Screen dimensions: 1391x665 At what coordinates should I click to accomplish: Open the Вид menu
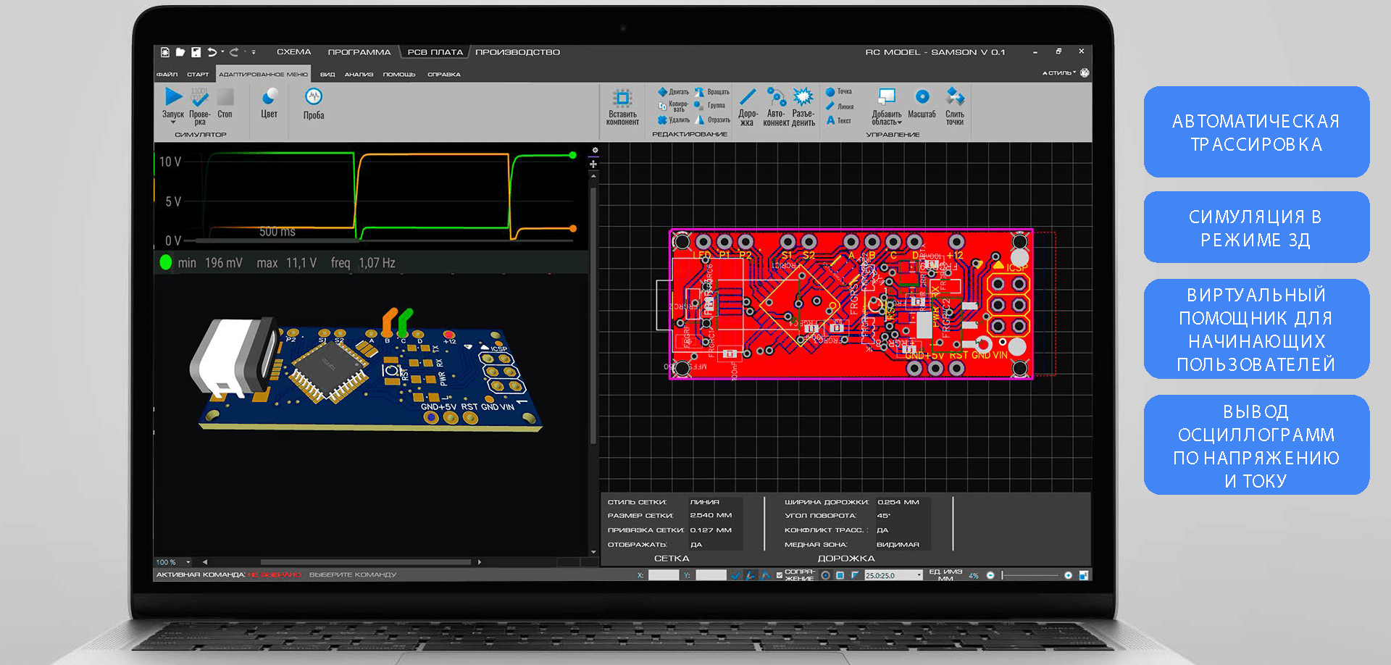coord(327,74)
